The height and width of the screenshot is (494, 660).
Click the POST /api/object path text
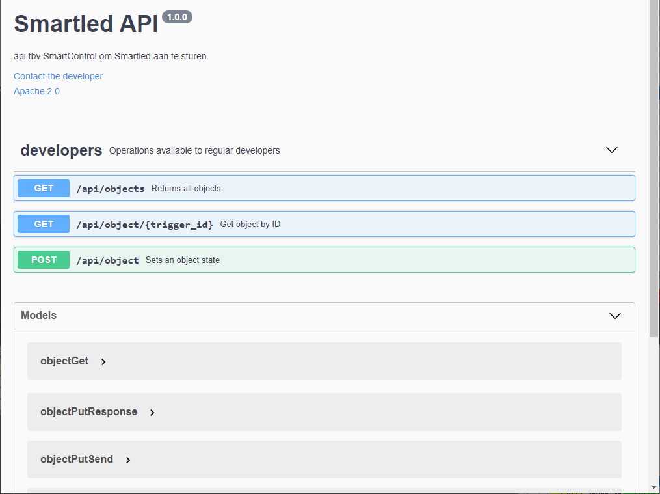tap(107, 260)
